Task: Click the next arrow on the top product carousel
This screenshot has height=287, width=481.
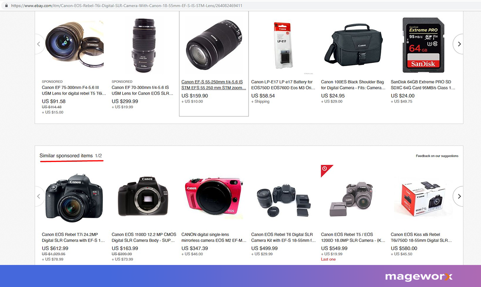Action: click(x=459, y=44)
